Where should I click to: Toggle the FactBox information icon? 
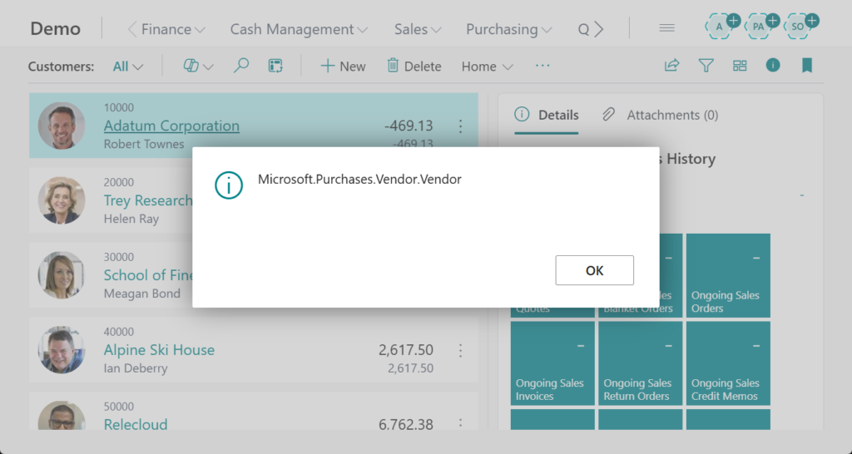pos(773,65)
